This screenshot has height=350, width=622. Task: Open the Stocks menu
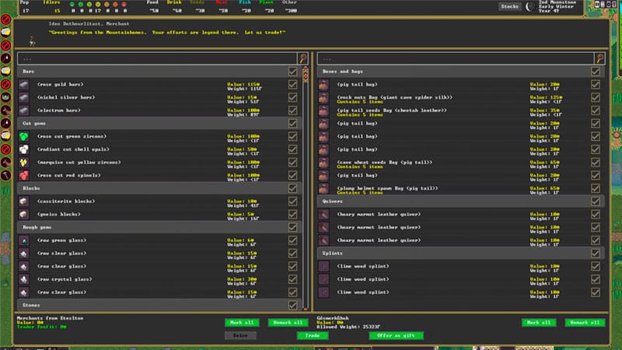click(x=510, y=6)
